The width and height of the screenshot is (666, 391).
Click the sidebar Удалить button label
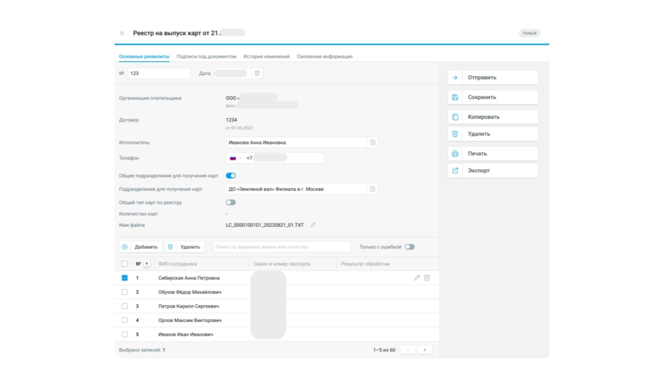[479, 134]
